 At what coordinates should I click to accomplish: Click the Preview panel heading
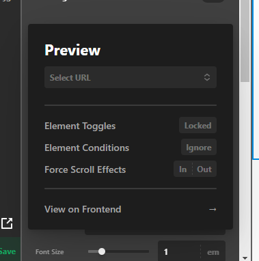coord(72,50)
